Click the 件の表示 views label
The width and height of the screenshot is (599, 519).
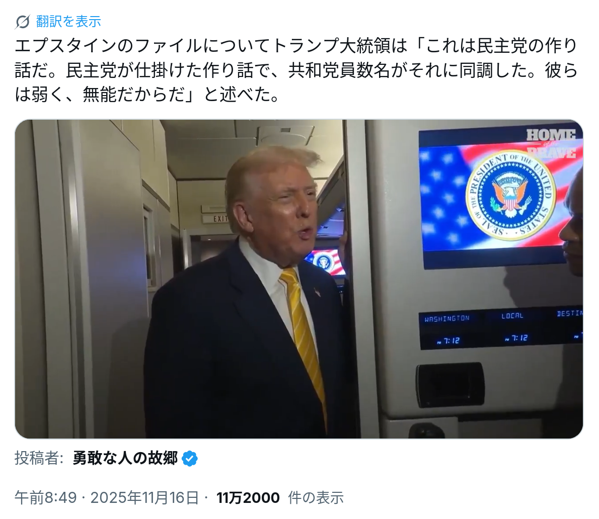(316, 498)
